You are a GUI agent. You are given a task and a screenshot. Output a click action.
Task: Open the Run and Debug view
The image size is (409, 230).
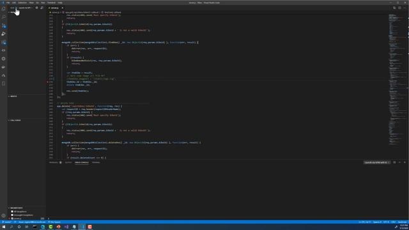[3, 34]
